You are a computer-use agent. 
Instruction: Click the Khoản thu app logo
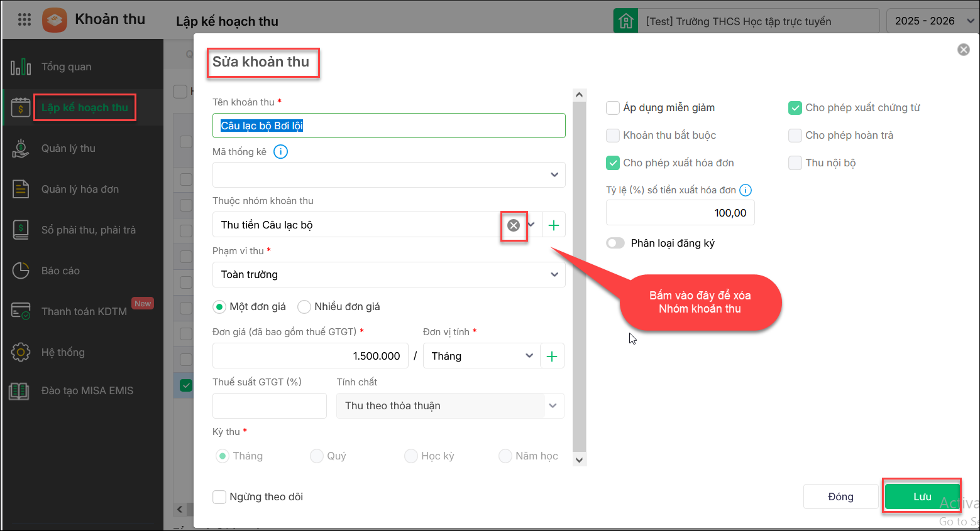55,20
